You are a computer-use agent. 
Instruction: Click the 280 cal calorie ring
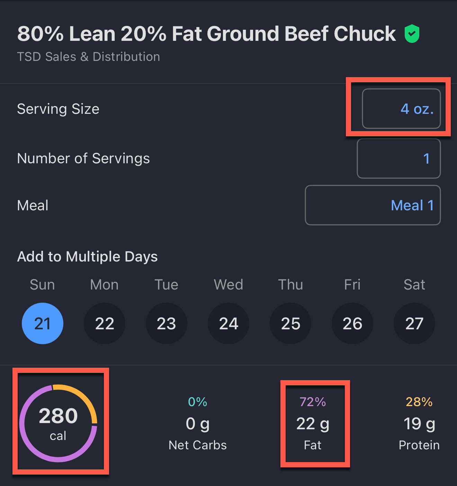(x=58, y=423)
